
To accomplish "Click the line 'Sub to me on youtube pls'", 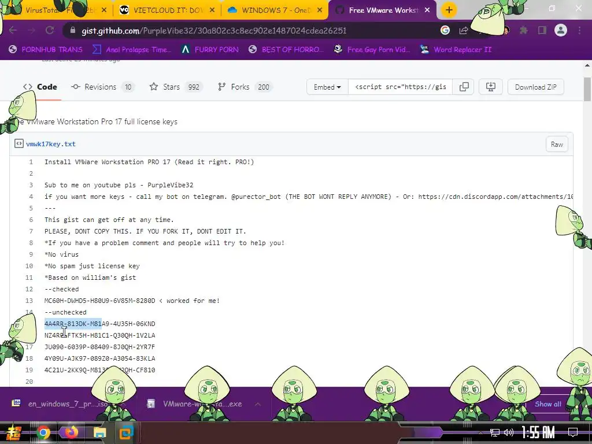I will (119, 185).
